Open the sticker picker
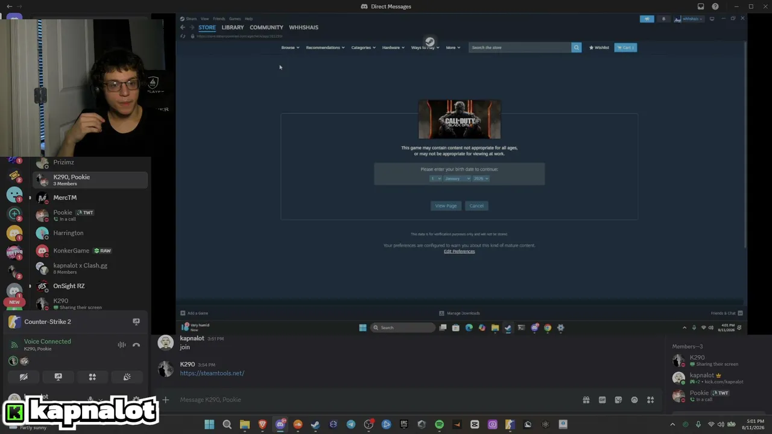Screen dimensions: 772x434 [x=618, y=400]
